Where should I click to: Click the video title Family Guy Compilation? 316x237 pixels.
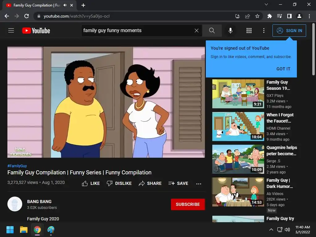click(79, 173)
